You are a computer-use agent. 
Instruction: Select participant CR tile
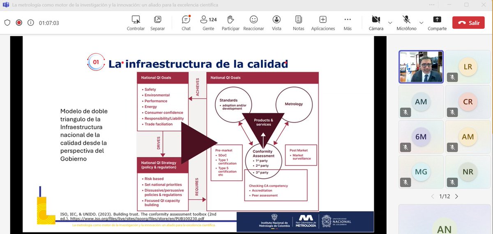(x=468, y=102)
